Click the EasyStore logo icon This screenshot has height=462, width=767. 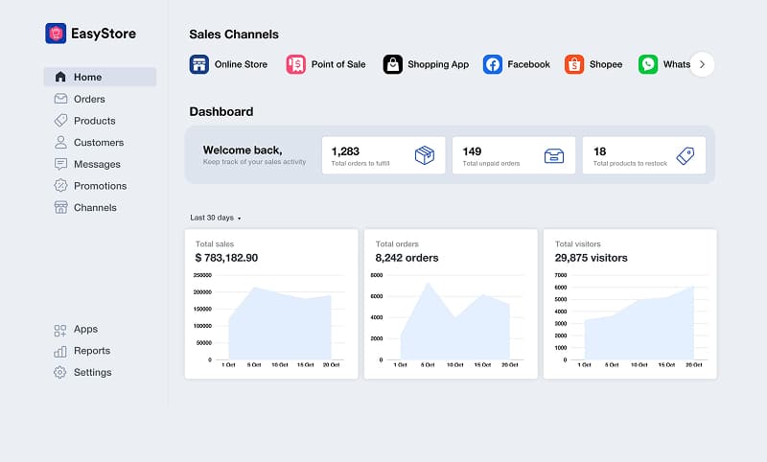(x=56, y=34)
